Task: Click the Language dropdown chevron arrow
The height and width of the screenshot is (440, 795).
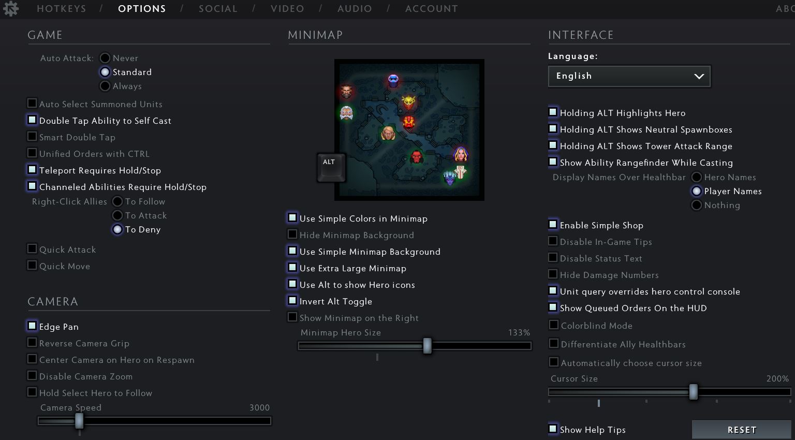Action: click(x=699, y=76)
